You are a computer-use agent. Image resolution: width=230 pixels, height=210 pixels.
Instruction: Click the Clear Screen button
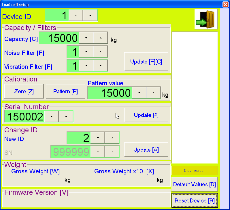click(x=195, y=170)
